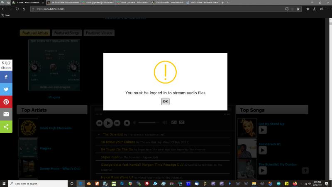Switch to the Featured Videos tab
This screenshot has width=332, height=187.
click(x=99, y=33)
